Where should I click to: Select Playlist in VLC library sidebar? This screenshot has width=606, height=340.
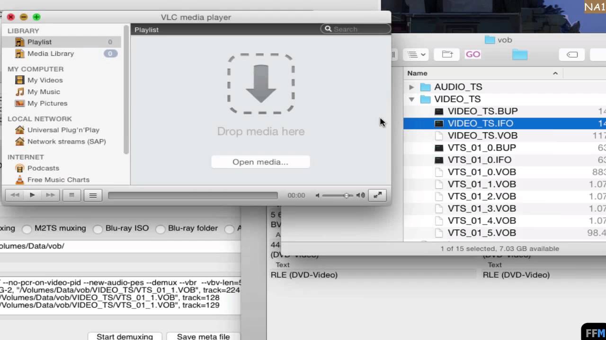pyautogui.click(x=62, y=42)
